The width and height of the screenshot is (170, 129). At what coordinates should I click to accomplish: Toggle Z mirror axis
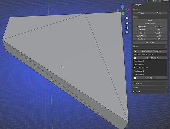pos(156,1)
